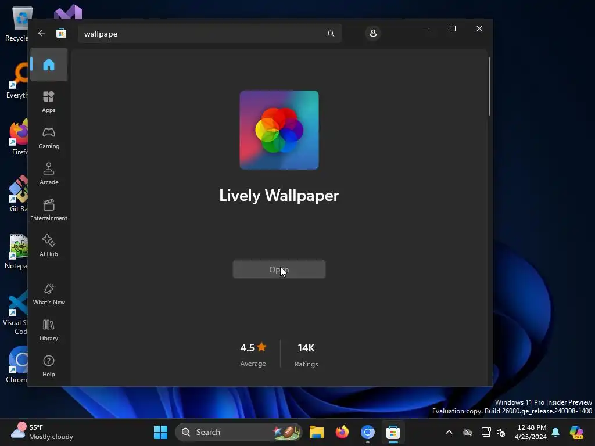The width and height of the screenshot is (595, 446).
Task: Open Firefox from the taskbar
Action: pyautogui.click(x=342, y=432)
